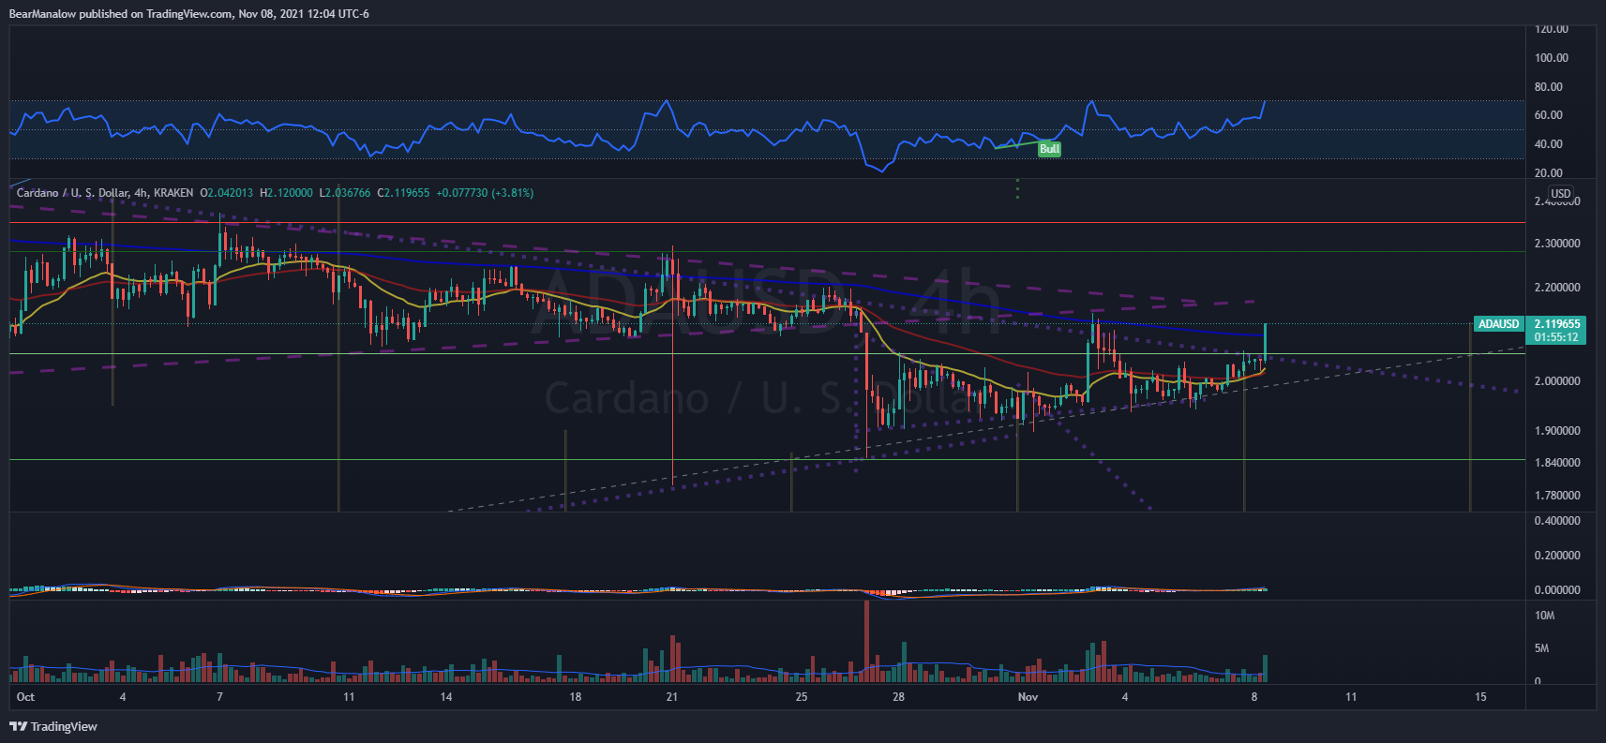1606x743 pixels.
Task: Click the ADAUSD price tag label
Action: 1498,324
